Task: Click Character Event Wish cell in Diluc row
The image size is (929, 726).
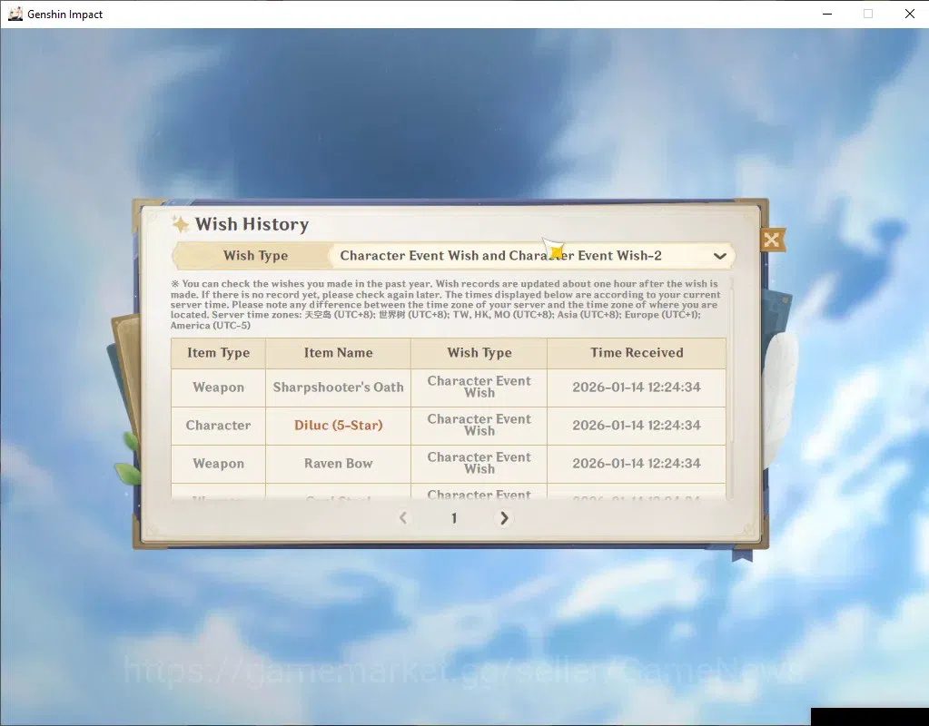Action: [479, 426]
